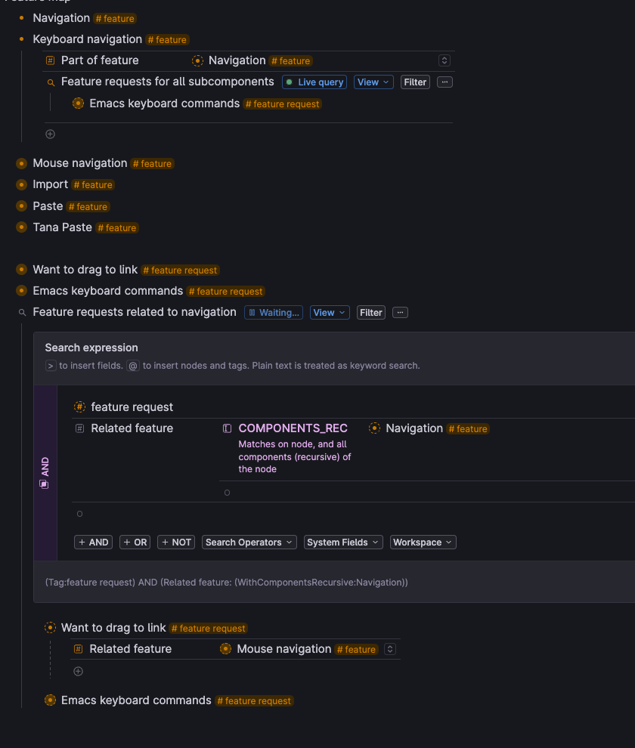Screen dimensions: 635x748
Task: Add a + NOT condition
Action: [176, 542]
